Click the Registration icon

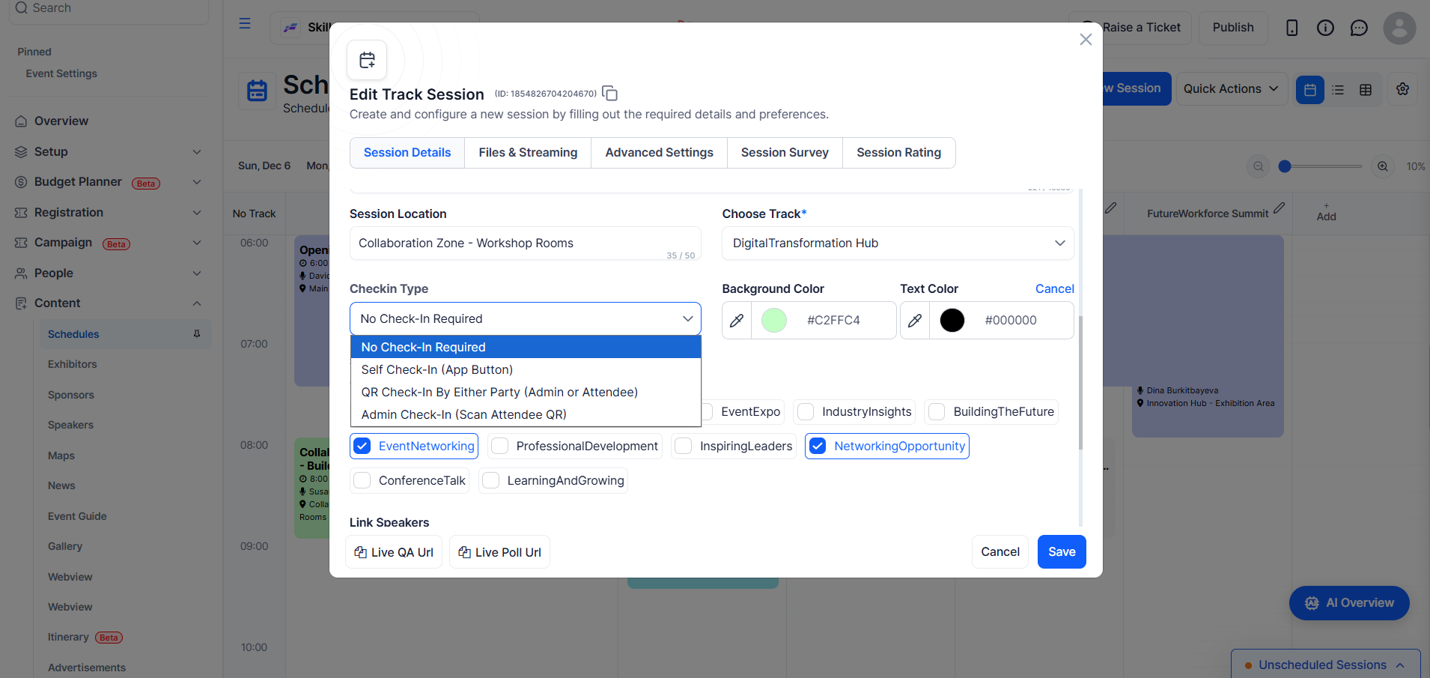tap(21, 213)
